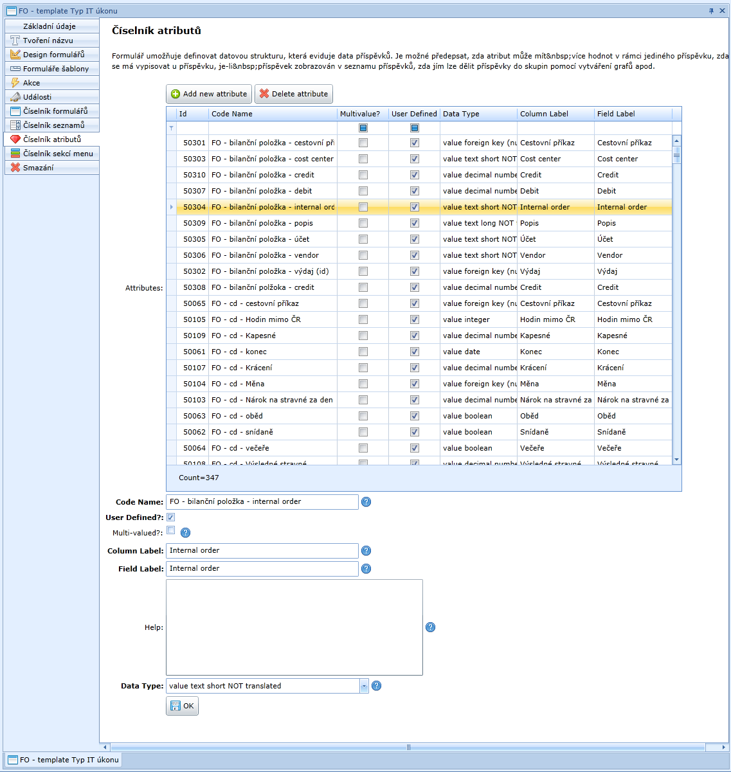
Task: Click the horizontal scrollbar at the bottom
Action: pyautogui.click(x=408, y=747)
